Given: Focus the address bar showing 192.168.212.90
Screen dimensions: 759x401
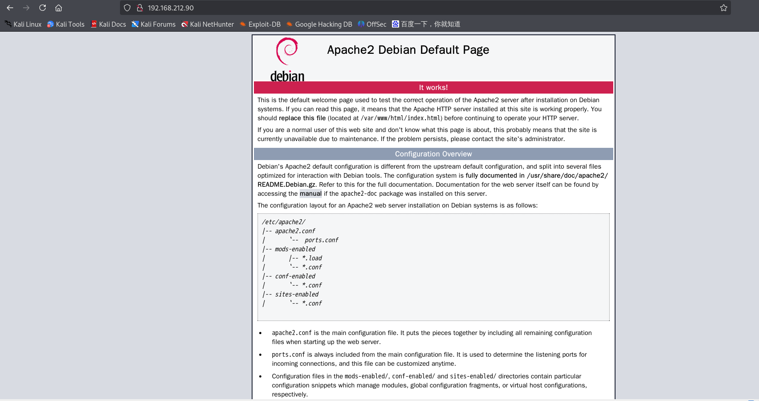Looking at the screenshot, I should point(425,8).
